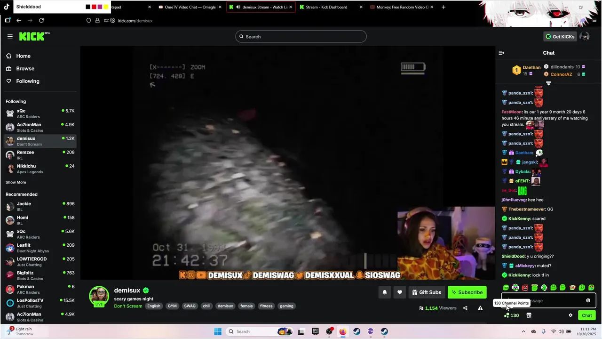Pick the red angry quick emote
602x339 pixels.
pyautogui.click(x=525, y=288)
